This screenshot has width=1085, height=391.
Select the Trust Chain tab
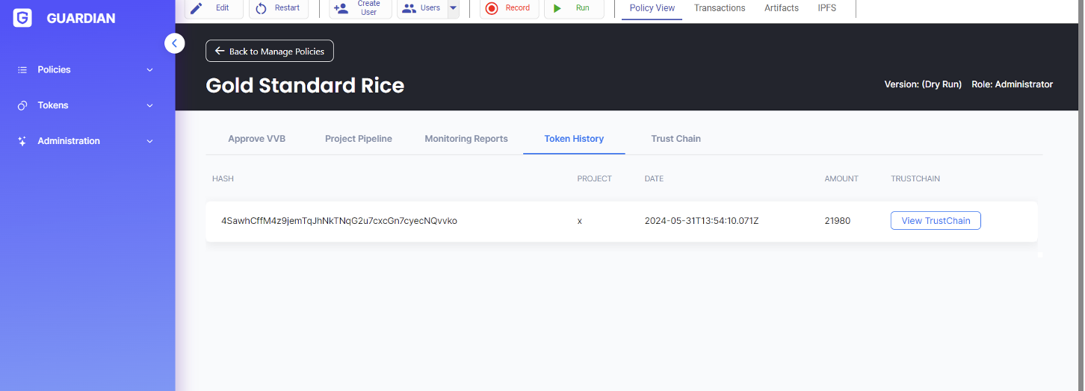coord(676,139)
